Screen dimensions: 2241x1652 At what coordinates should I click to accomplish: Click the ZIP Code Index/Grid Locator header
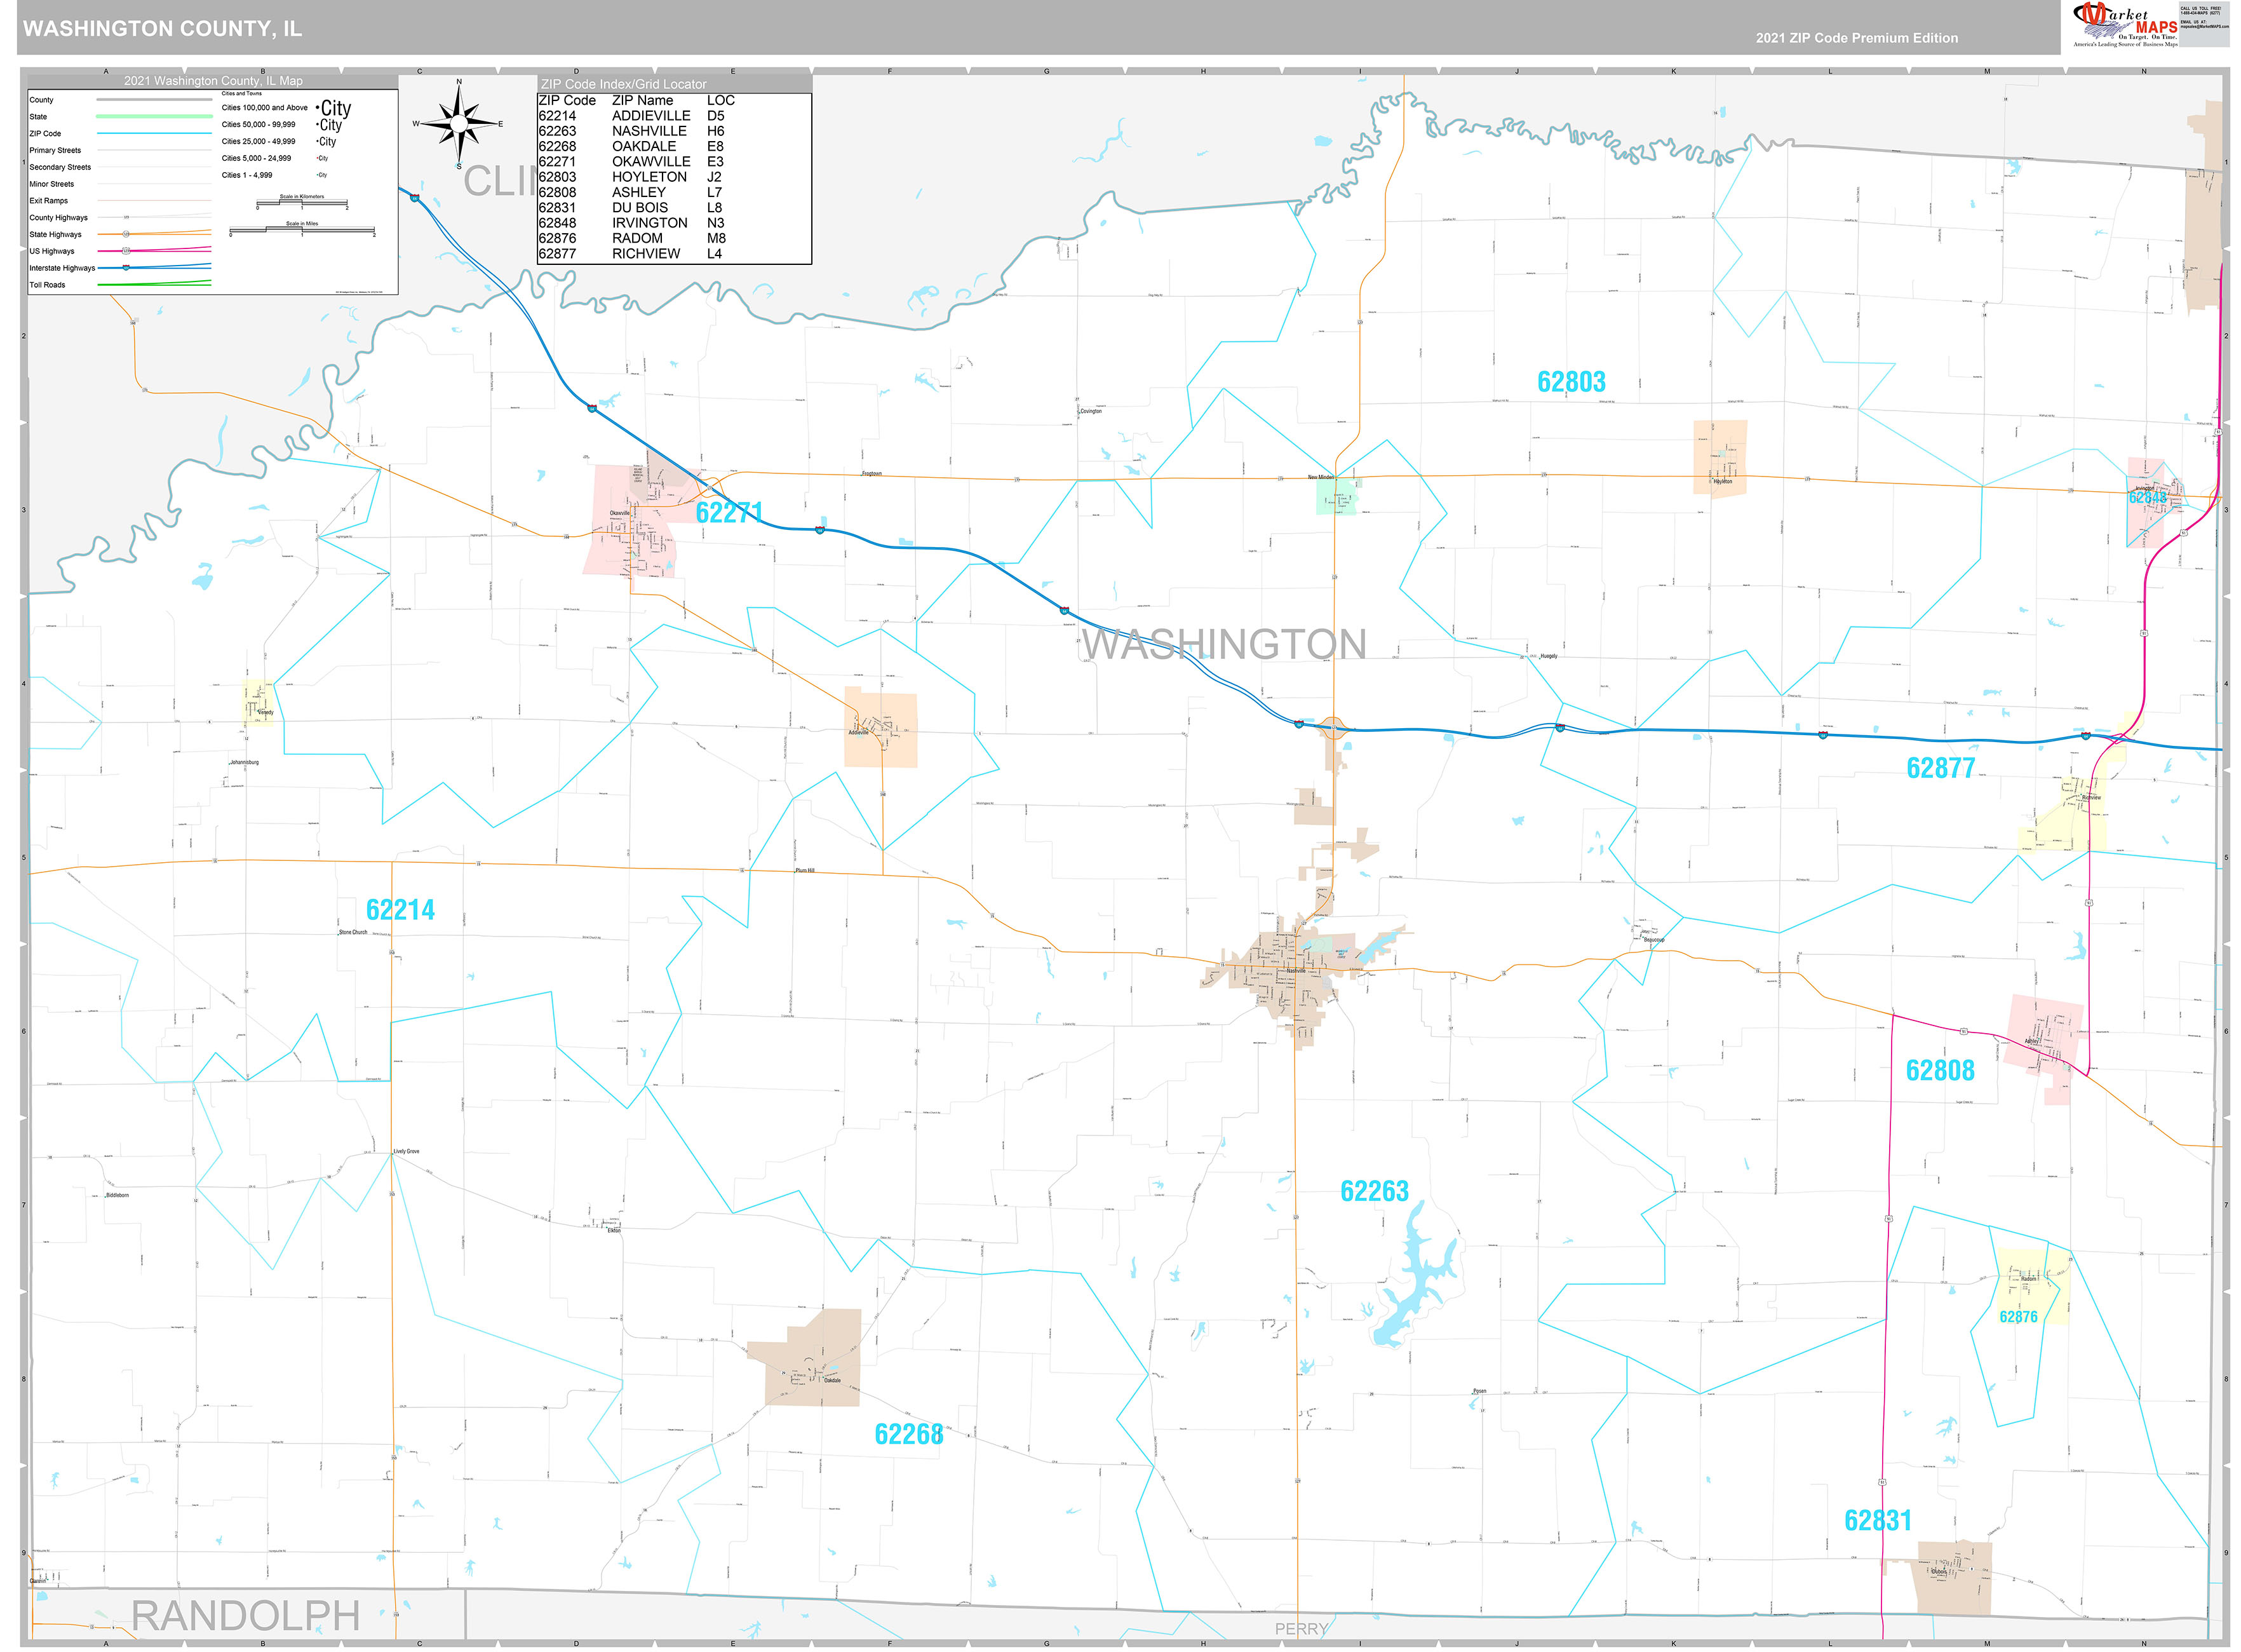point(622,84)
